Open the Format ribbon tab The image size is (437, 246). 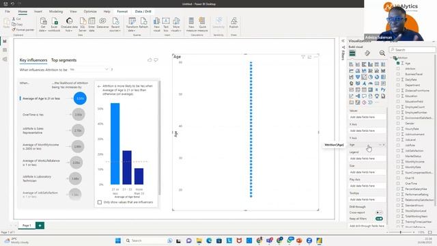(122, 12)
